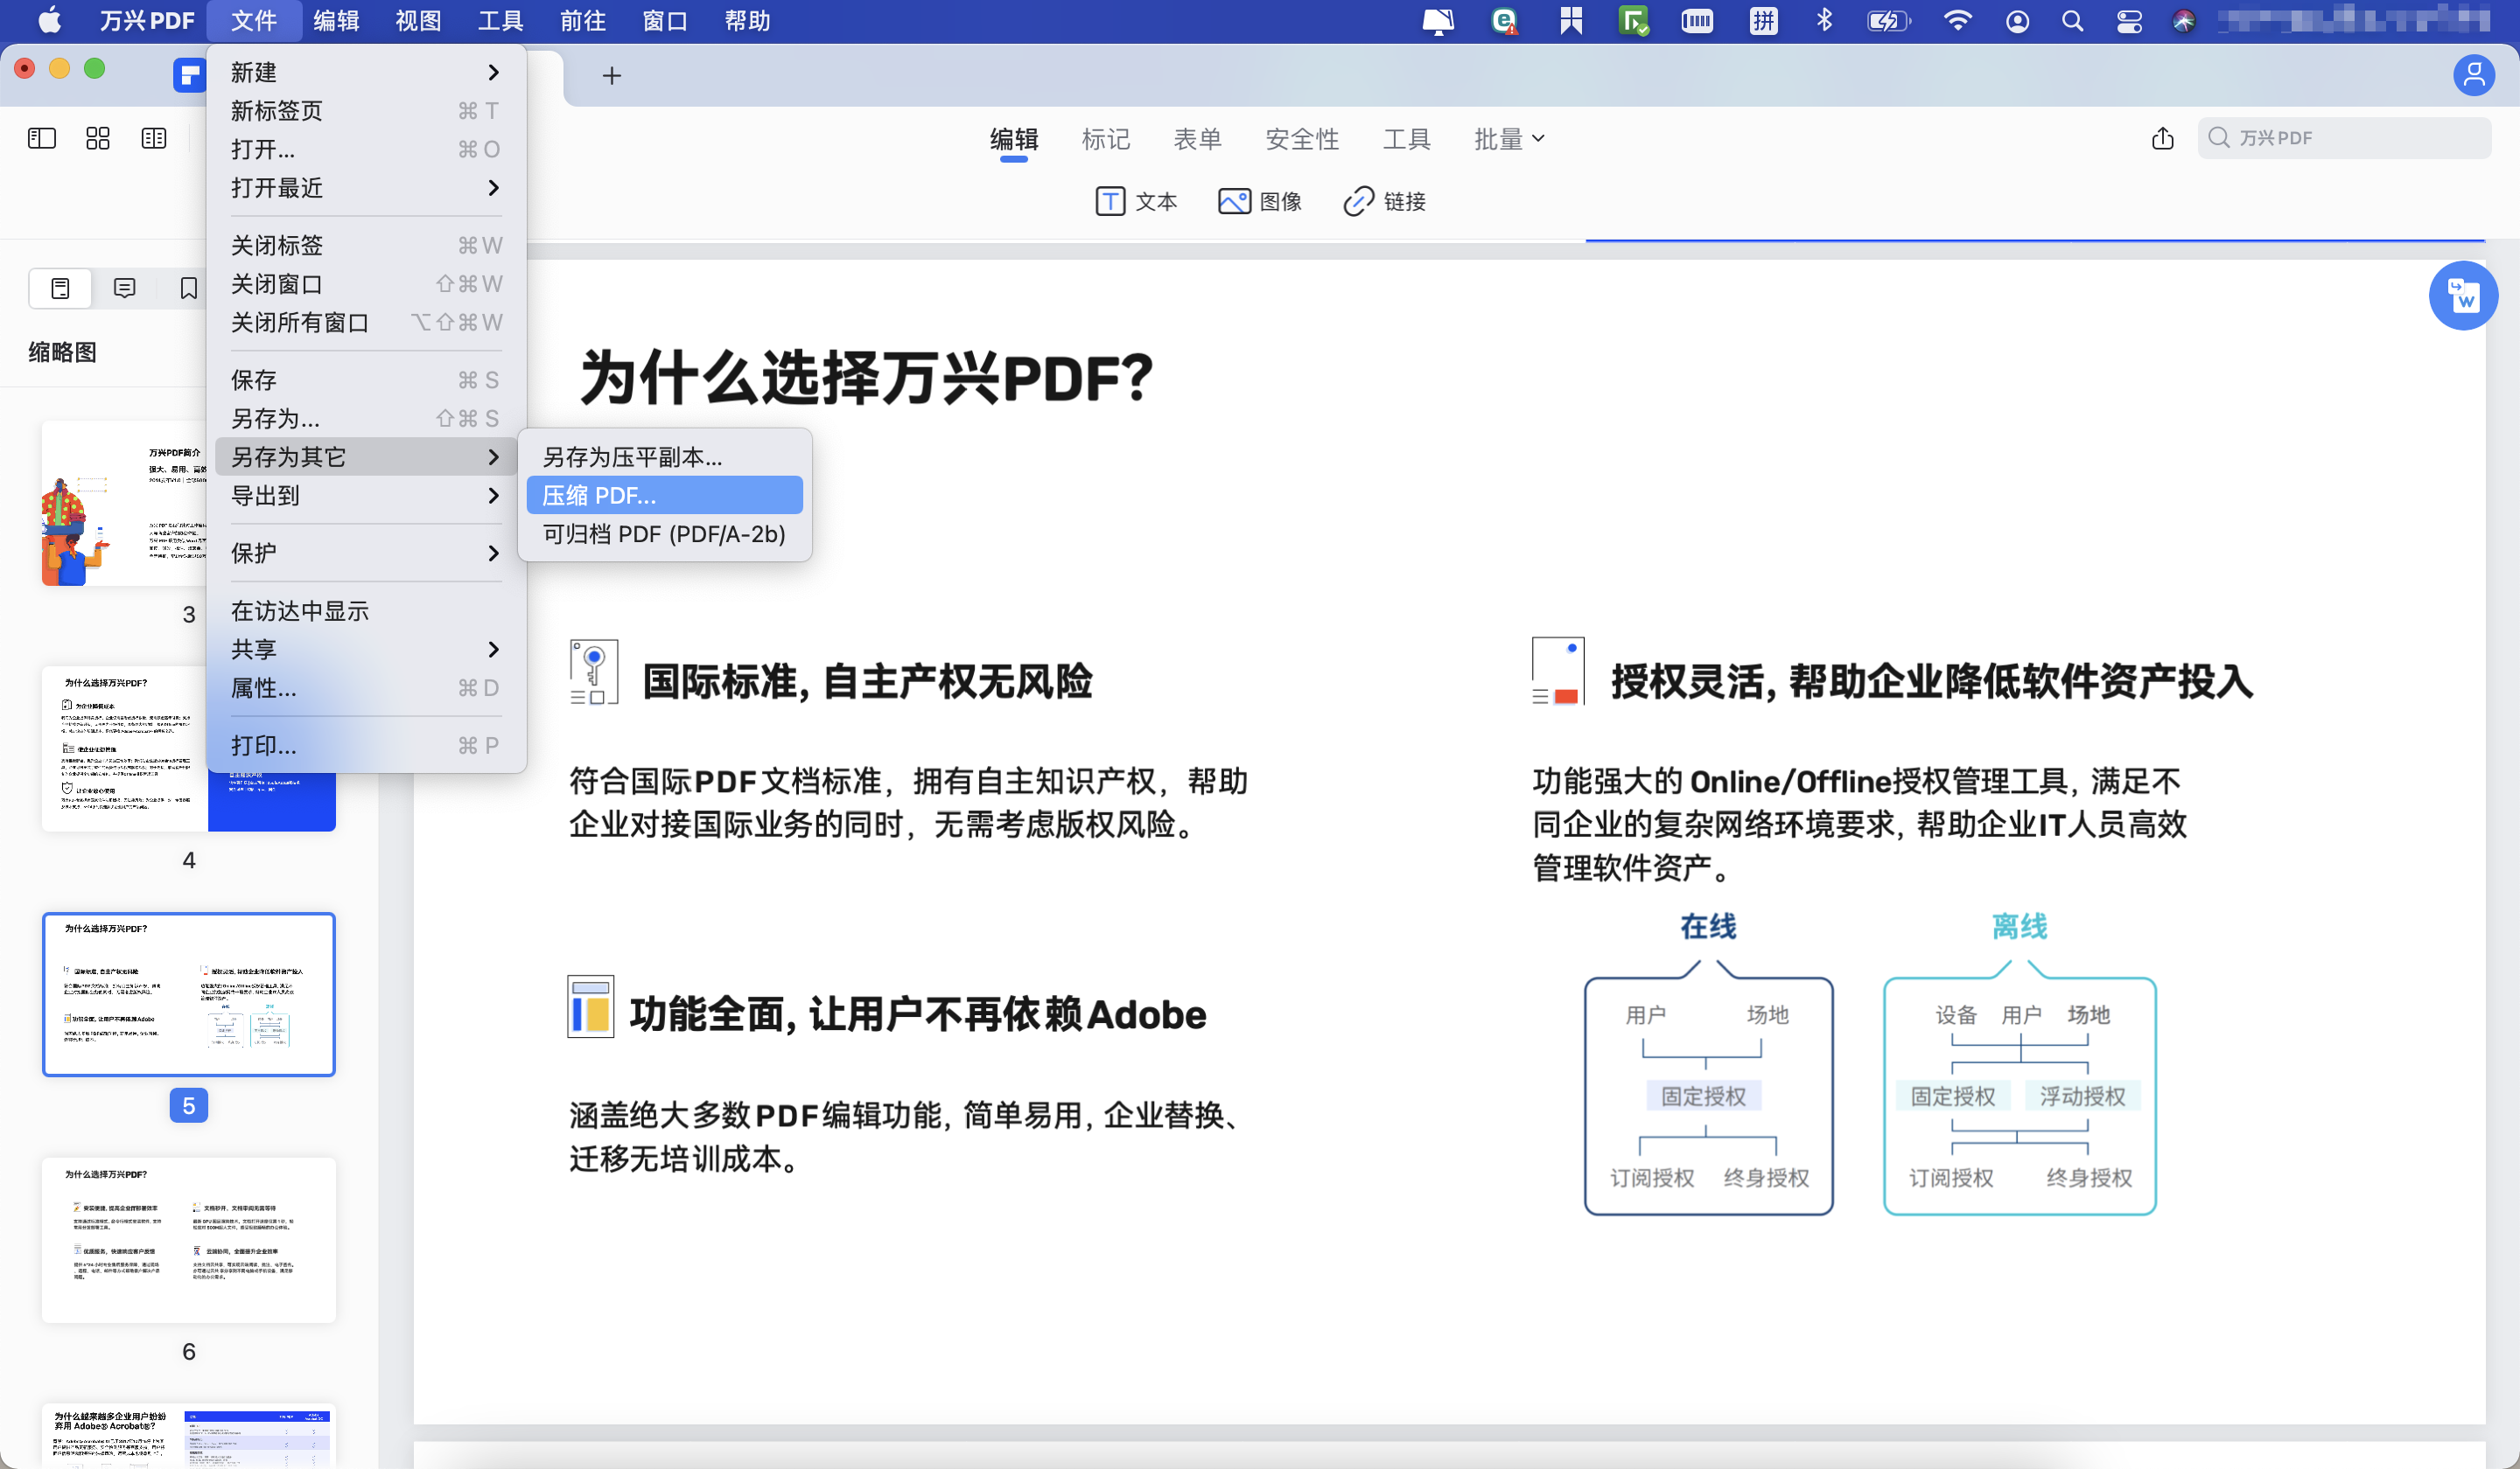Switch to four-page grid view
The image size is (2520, 1469).
pos(97,138)
